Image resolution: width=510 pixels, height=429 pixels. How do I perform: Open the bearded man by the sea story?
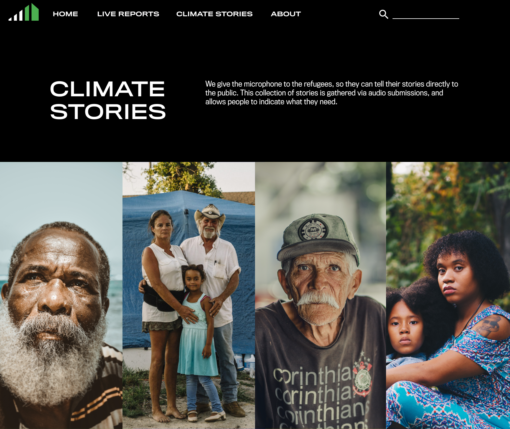(61, 295)
